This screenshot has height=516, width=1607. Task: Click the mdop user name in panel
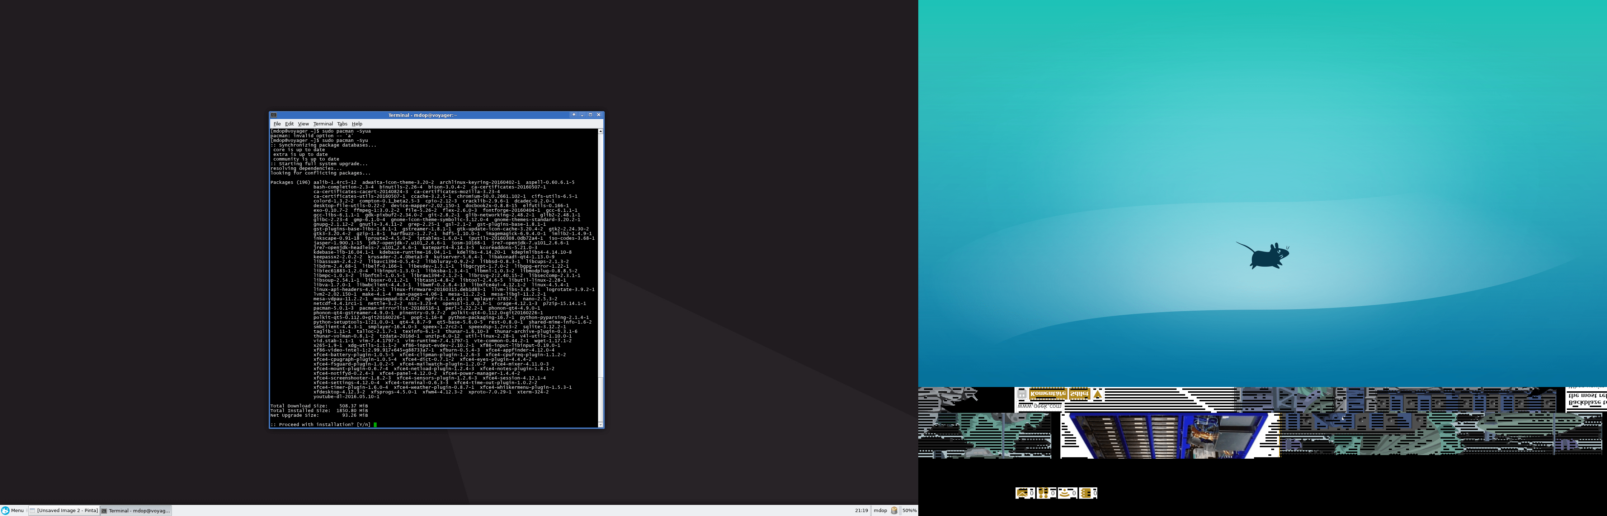[x=880, y=510]
